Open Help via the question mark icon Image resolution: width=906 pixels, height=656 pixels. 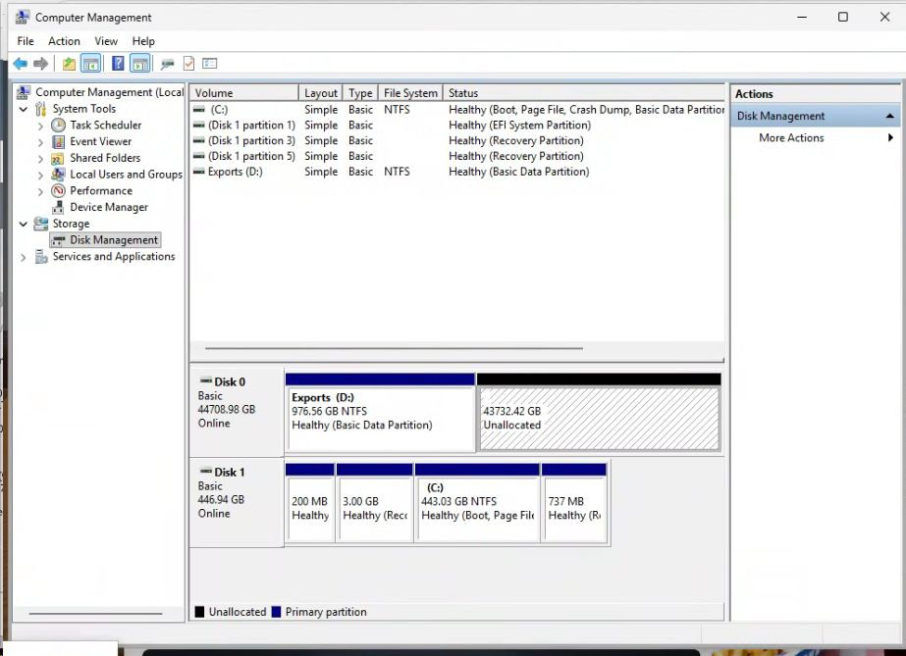click(118, 64)
